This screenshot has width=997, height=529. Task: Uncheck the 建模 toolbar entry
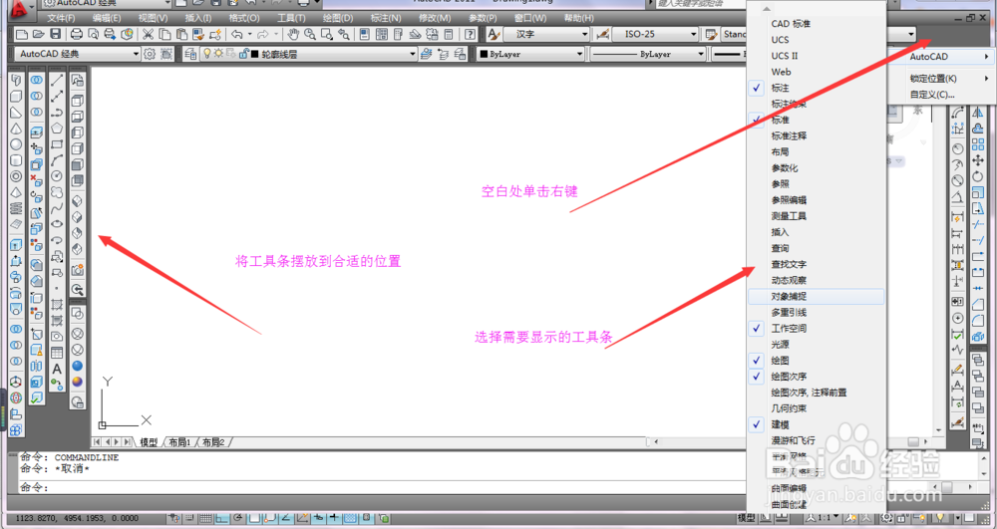coord(817,424)
